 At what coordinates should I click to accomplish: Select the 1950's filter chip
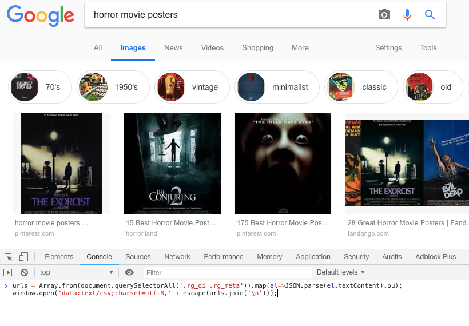point(113,87)
